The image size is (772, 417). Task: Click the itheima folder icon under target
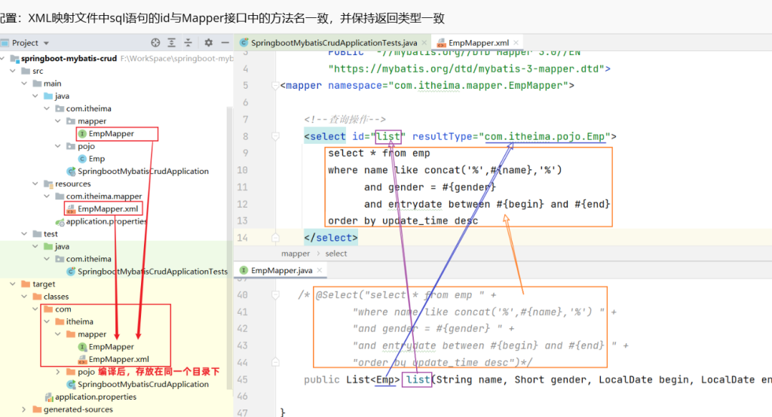point(60,321)
